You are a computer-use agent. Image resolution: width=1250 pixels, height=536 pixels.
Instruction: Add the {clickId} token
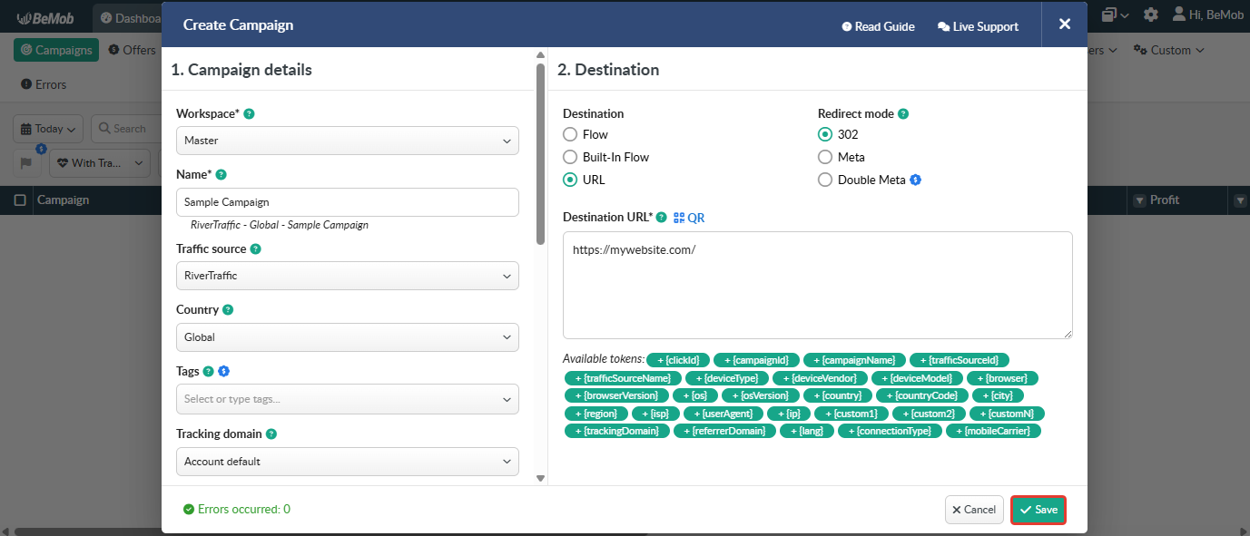[x=677, y=360]
